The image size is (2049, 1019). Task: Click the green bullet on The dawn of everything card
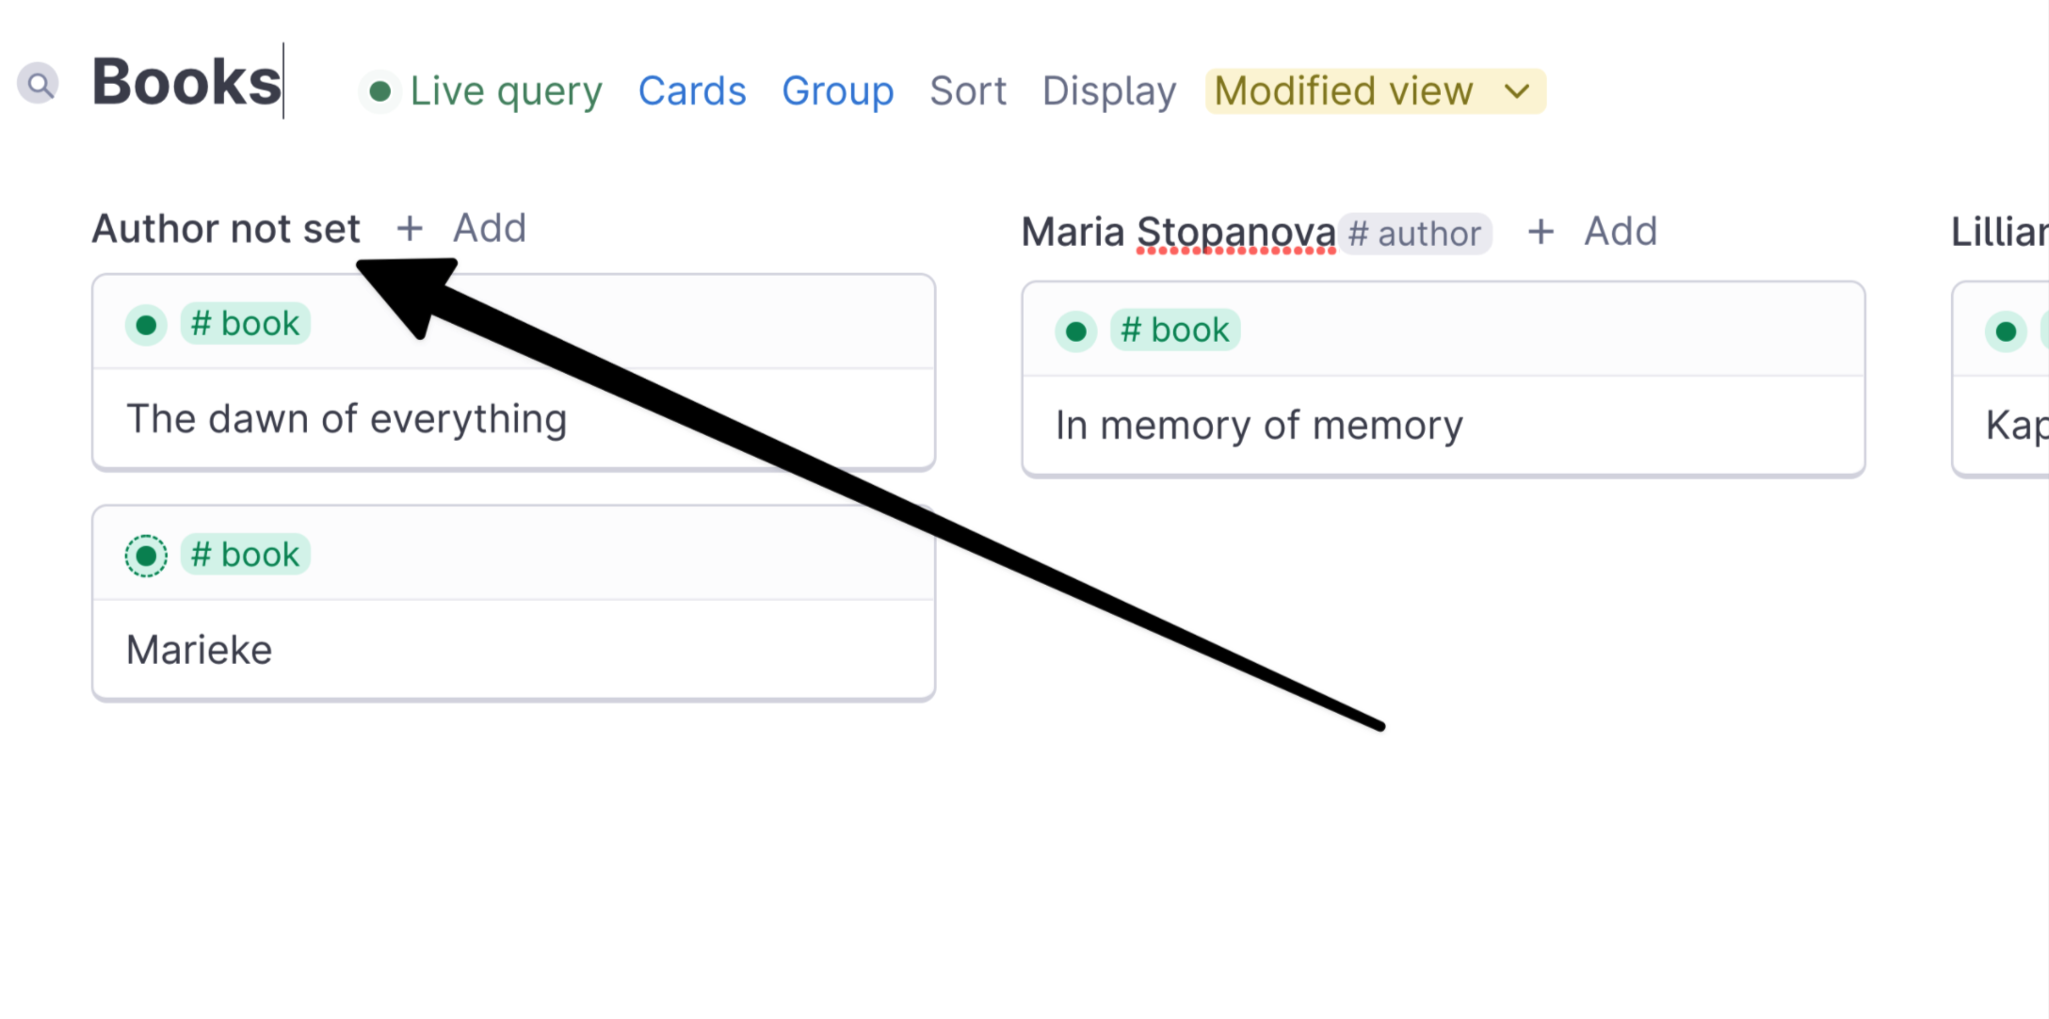pyautogui.click(x=146, y=325)
